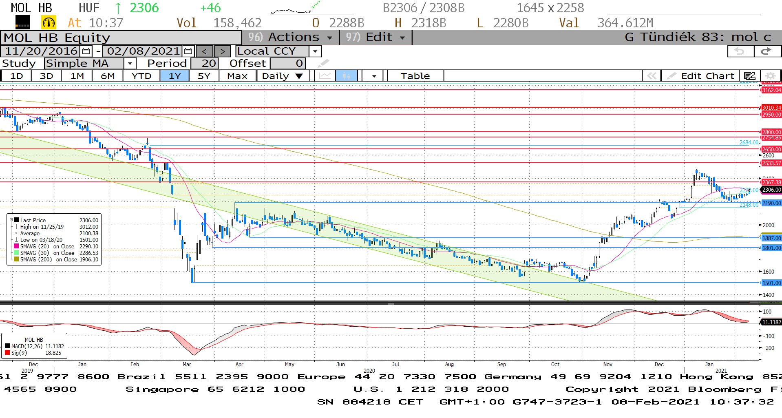782x418 pixels.
Task: Open the Local CCY currency dropdown
Action: [x=315, y=51]
